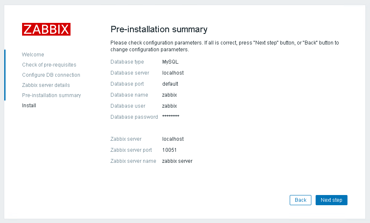
Task: Go back with the Back button
Action: (x=300, y=200)
